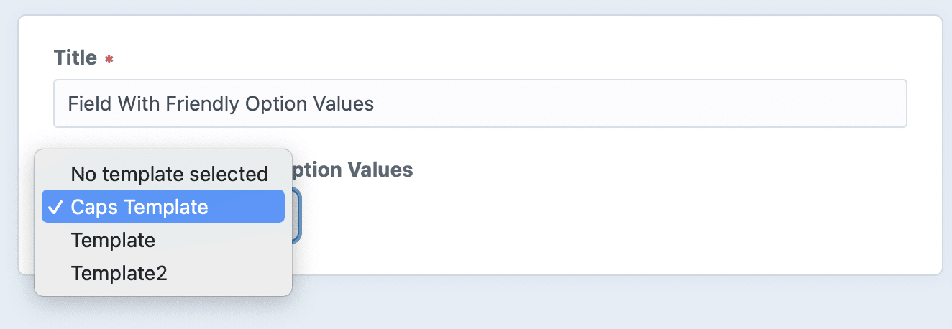952x329 pixels.
Task: Click the word "Field" in the Title input
Action: pyautogui.click(x=85, y=104)
